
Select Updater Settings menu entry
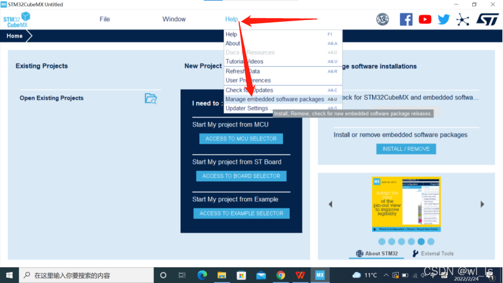tap(283, 108)
